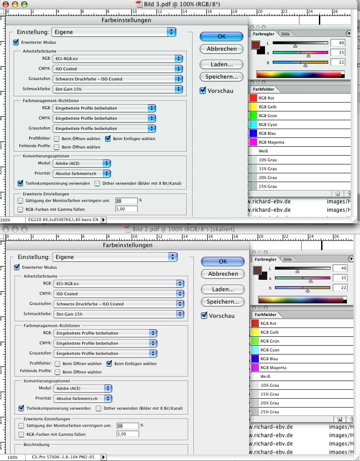Open RGB policy Eingebettete Profile dropdown in Bild 3.pdf
This screenshot has width=360, height=461.
tap(104, 108)
